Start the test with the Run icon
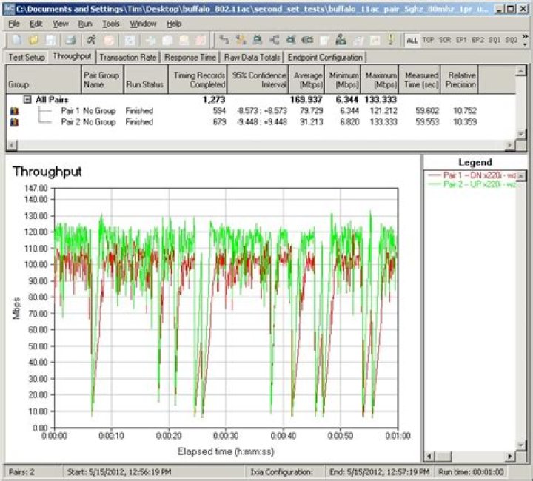This screenshot has height=481, width=533. point(91,41)
